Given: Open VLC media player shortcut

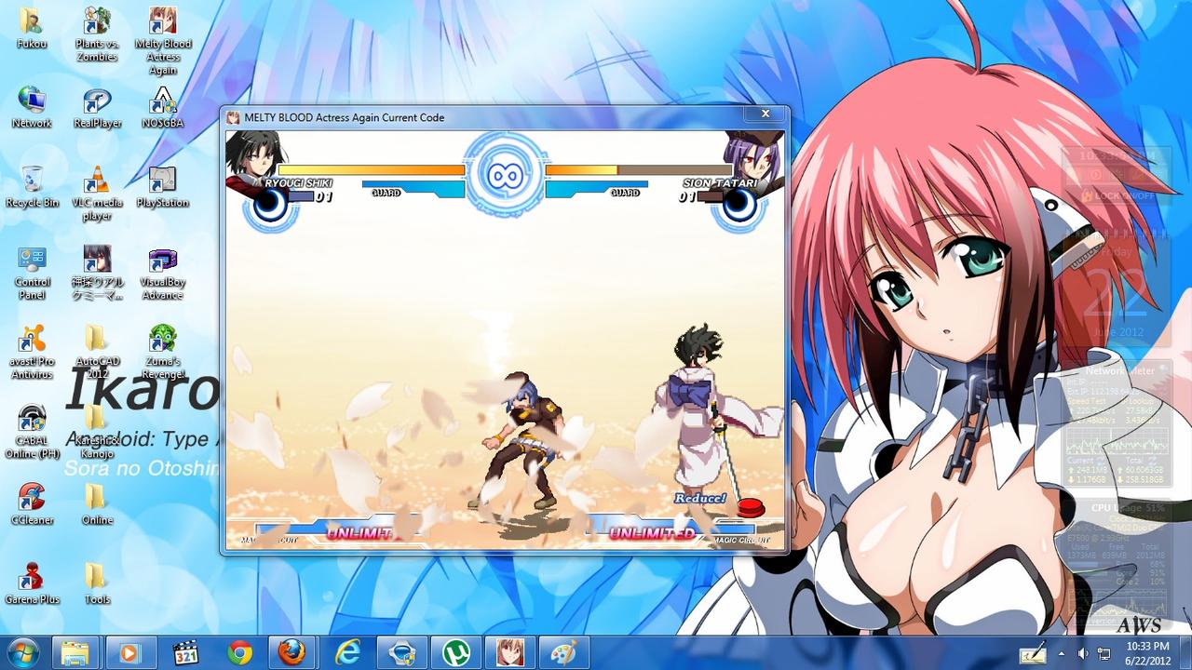Looking at the screenshot, I should click(97, 183).
